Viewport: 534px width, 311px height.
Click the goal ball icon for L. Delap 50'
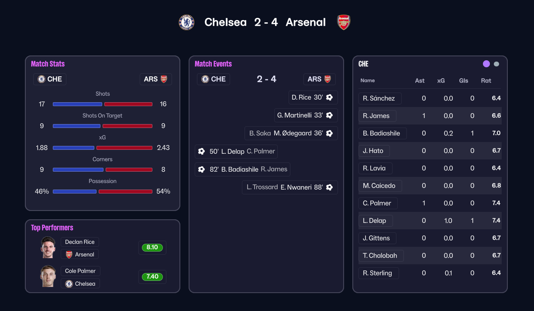click(x=201, y=152)
